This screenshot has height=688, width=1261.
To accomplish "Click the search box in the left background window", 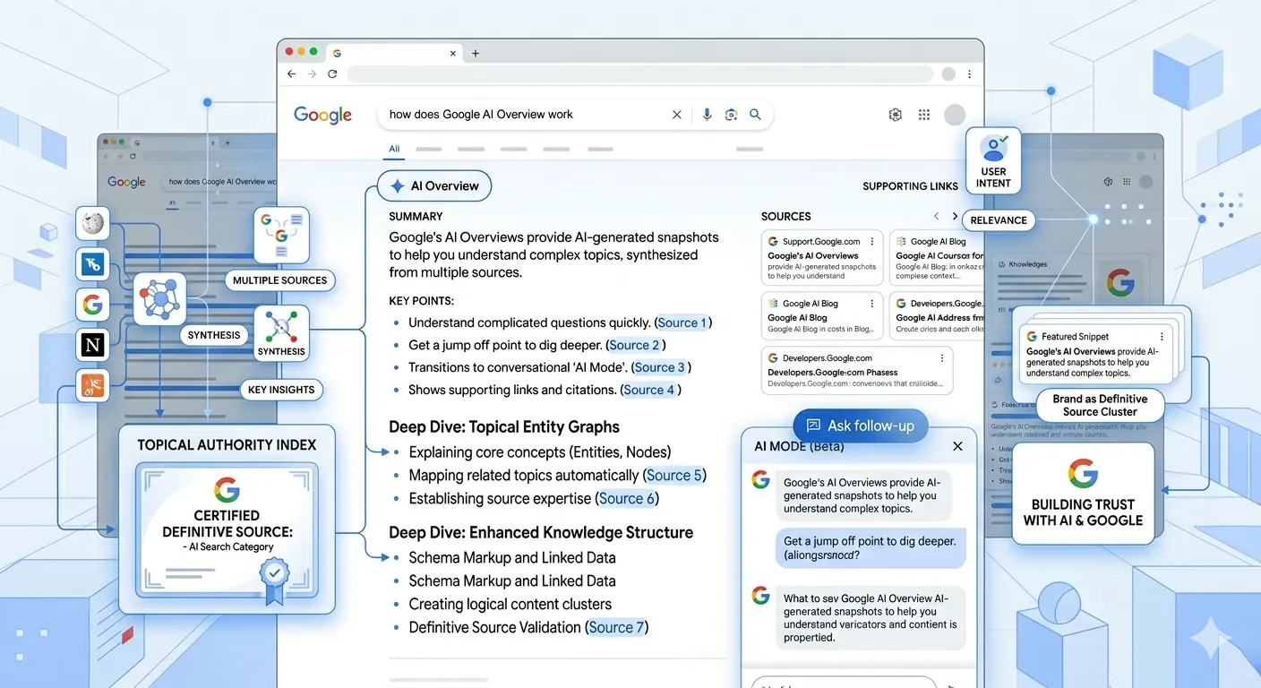I will [219, 182].
